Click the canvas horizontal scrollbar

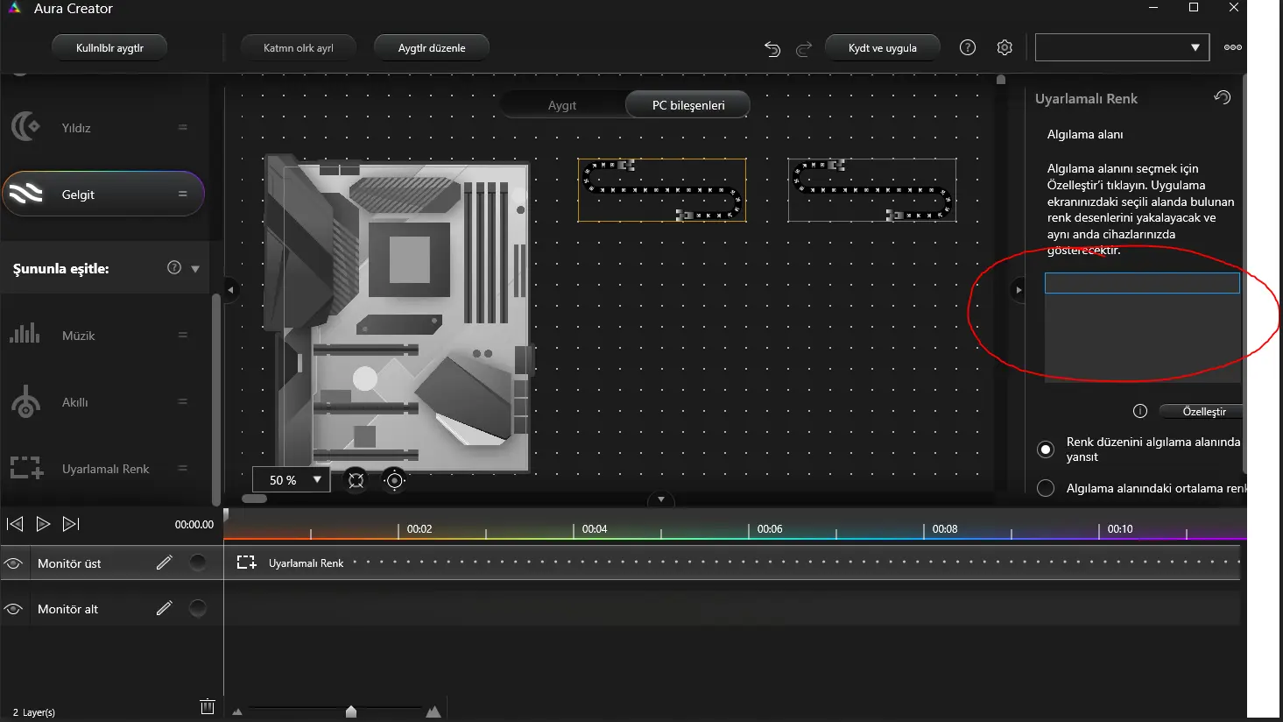254,499
